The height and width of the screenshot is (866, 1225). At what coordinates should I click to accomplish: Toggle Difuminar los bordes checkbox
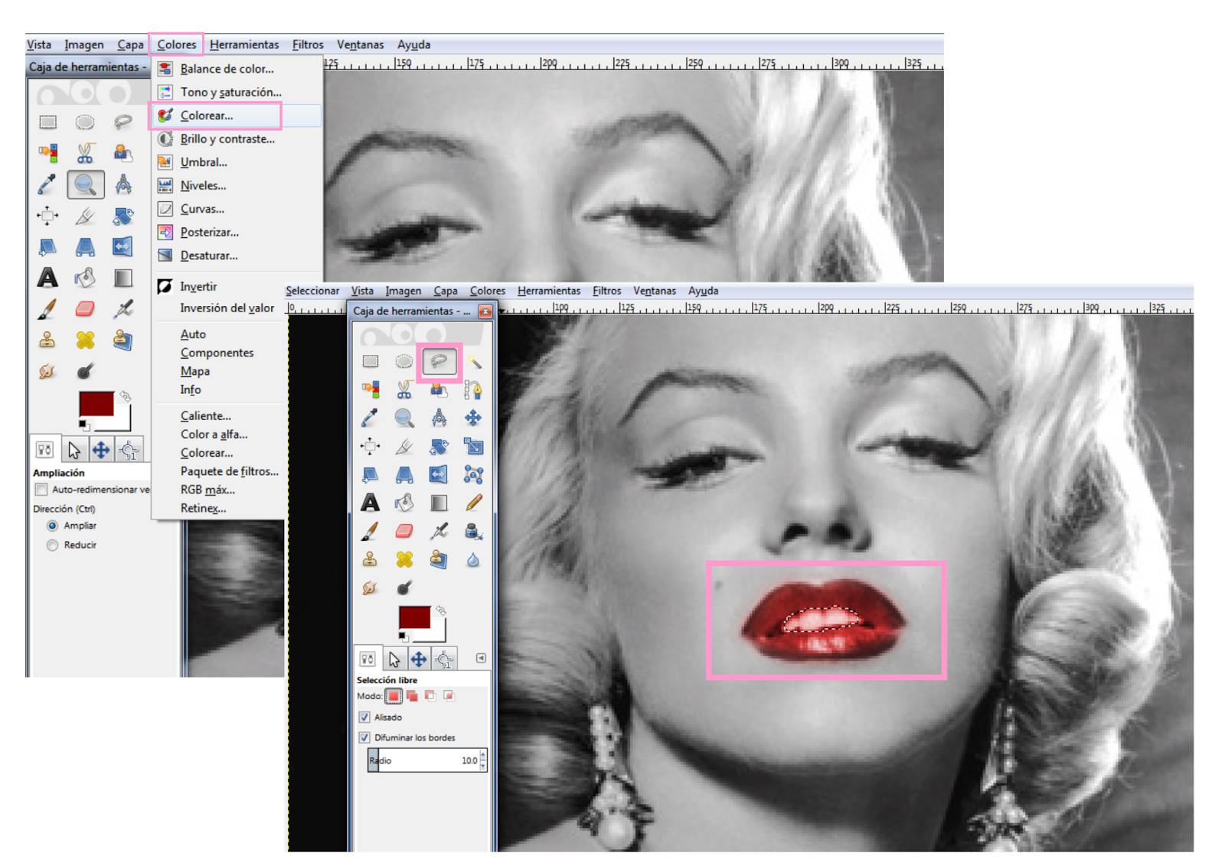coord(364,737)
